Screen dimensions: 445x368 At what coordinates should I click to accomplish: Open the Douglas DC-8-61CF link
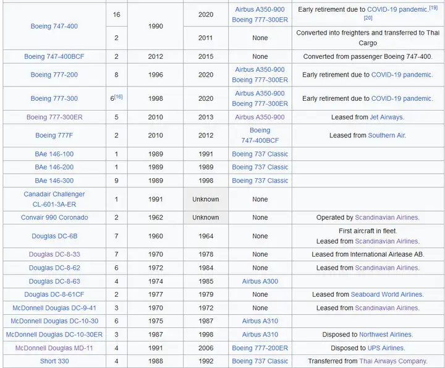54,294
